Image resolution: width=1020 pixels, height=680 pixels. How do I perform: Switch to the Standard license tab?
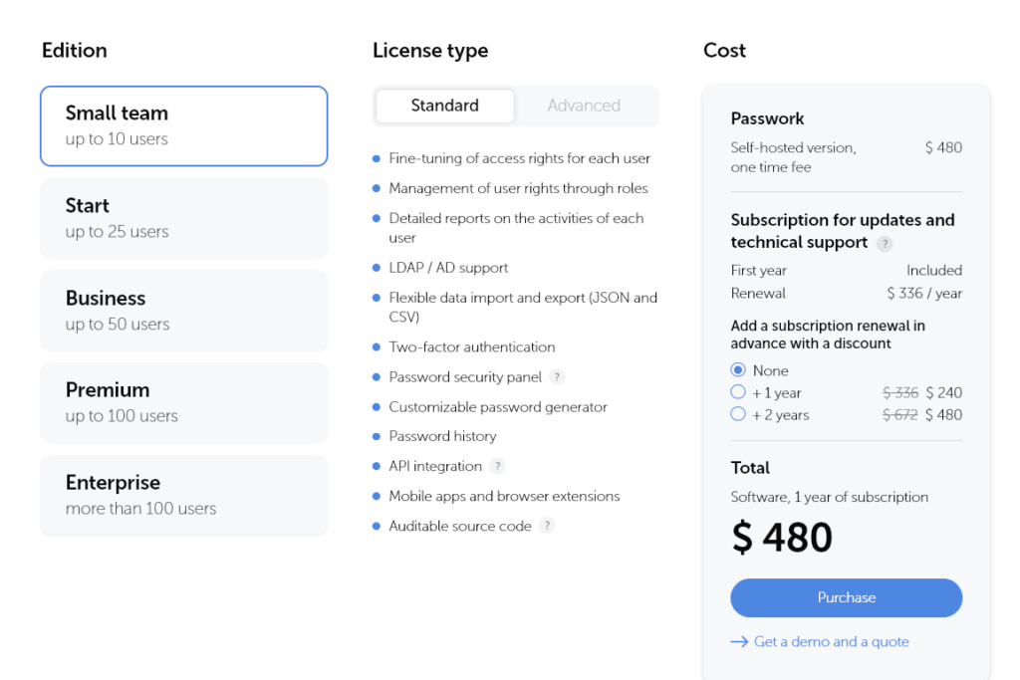point(445,106)
